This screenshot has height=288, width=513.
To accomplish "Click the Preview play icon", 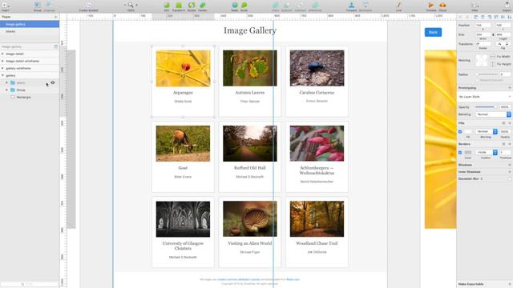I will point(431,6).
